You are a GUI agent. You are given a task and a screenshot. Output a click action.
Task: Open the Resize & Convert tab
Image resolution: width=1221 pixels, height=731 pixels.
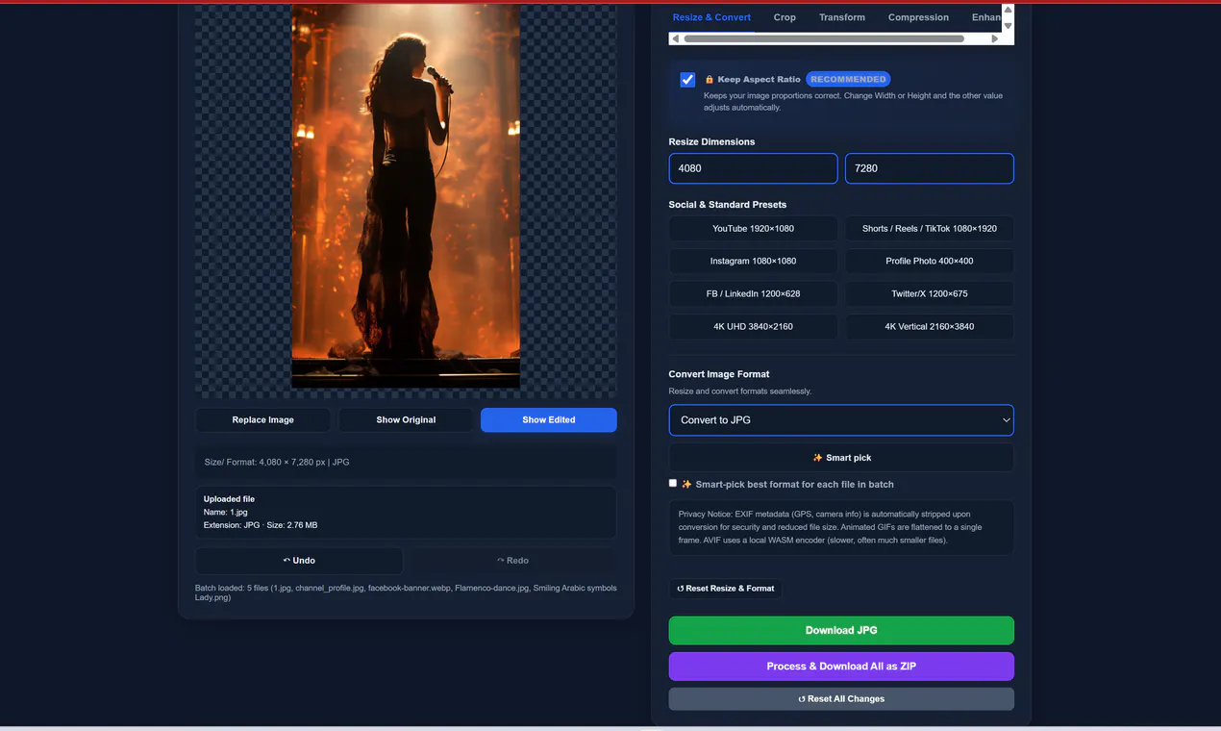point(711,17)
